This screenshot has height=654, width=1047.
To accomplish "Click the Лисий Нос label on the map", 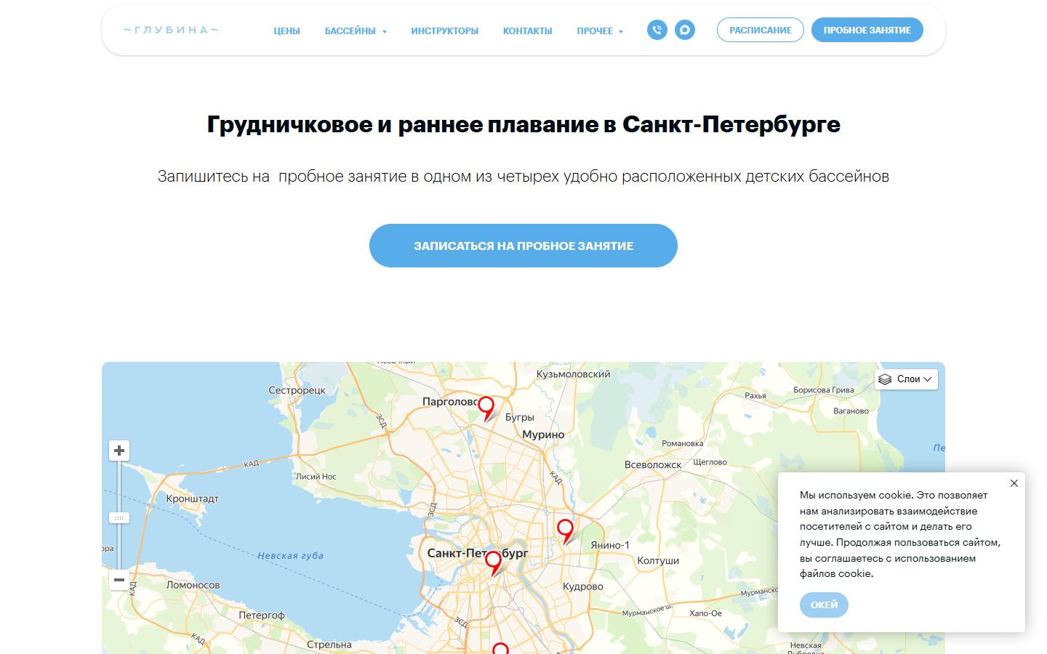I will click(316, 477).
